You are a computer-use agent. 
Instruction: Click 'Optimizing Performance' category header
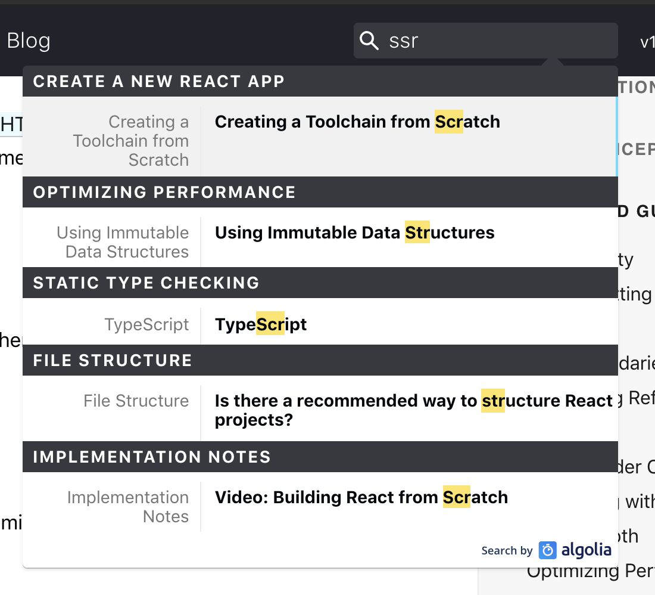[164, 193]
